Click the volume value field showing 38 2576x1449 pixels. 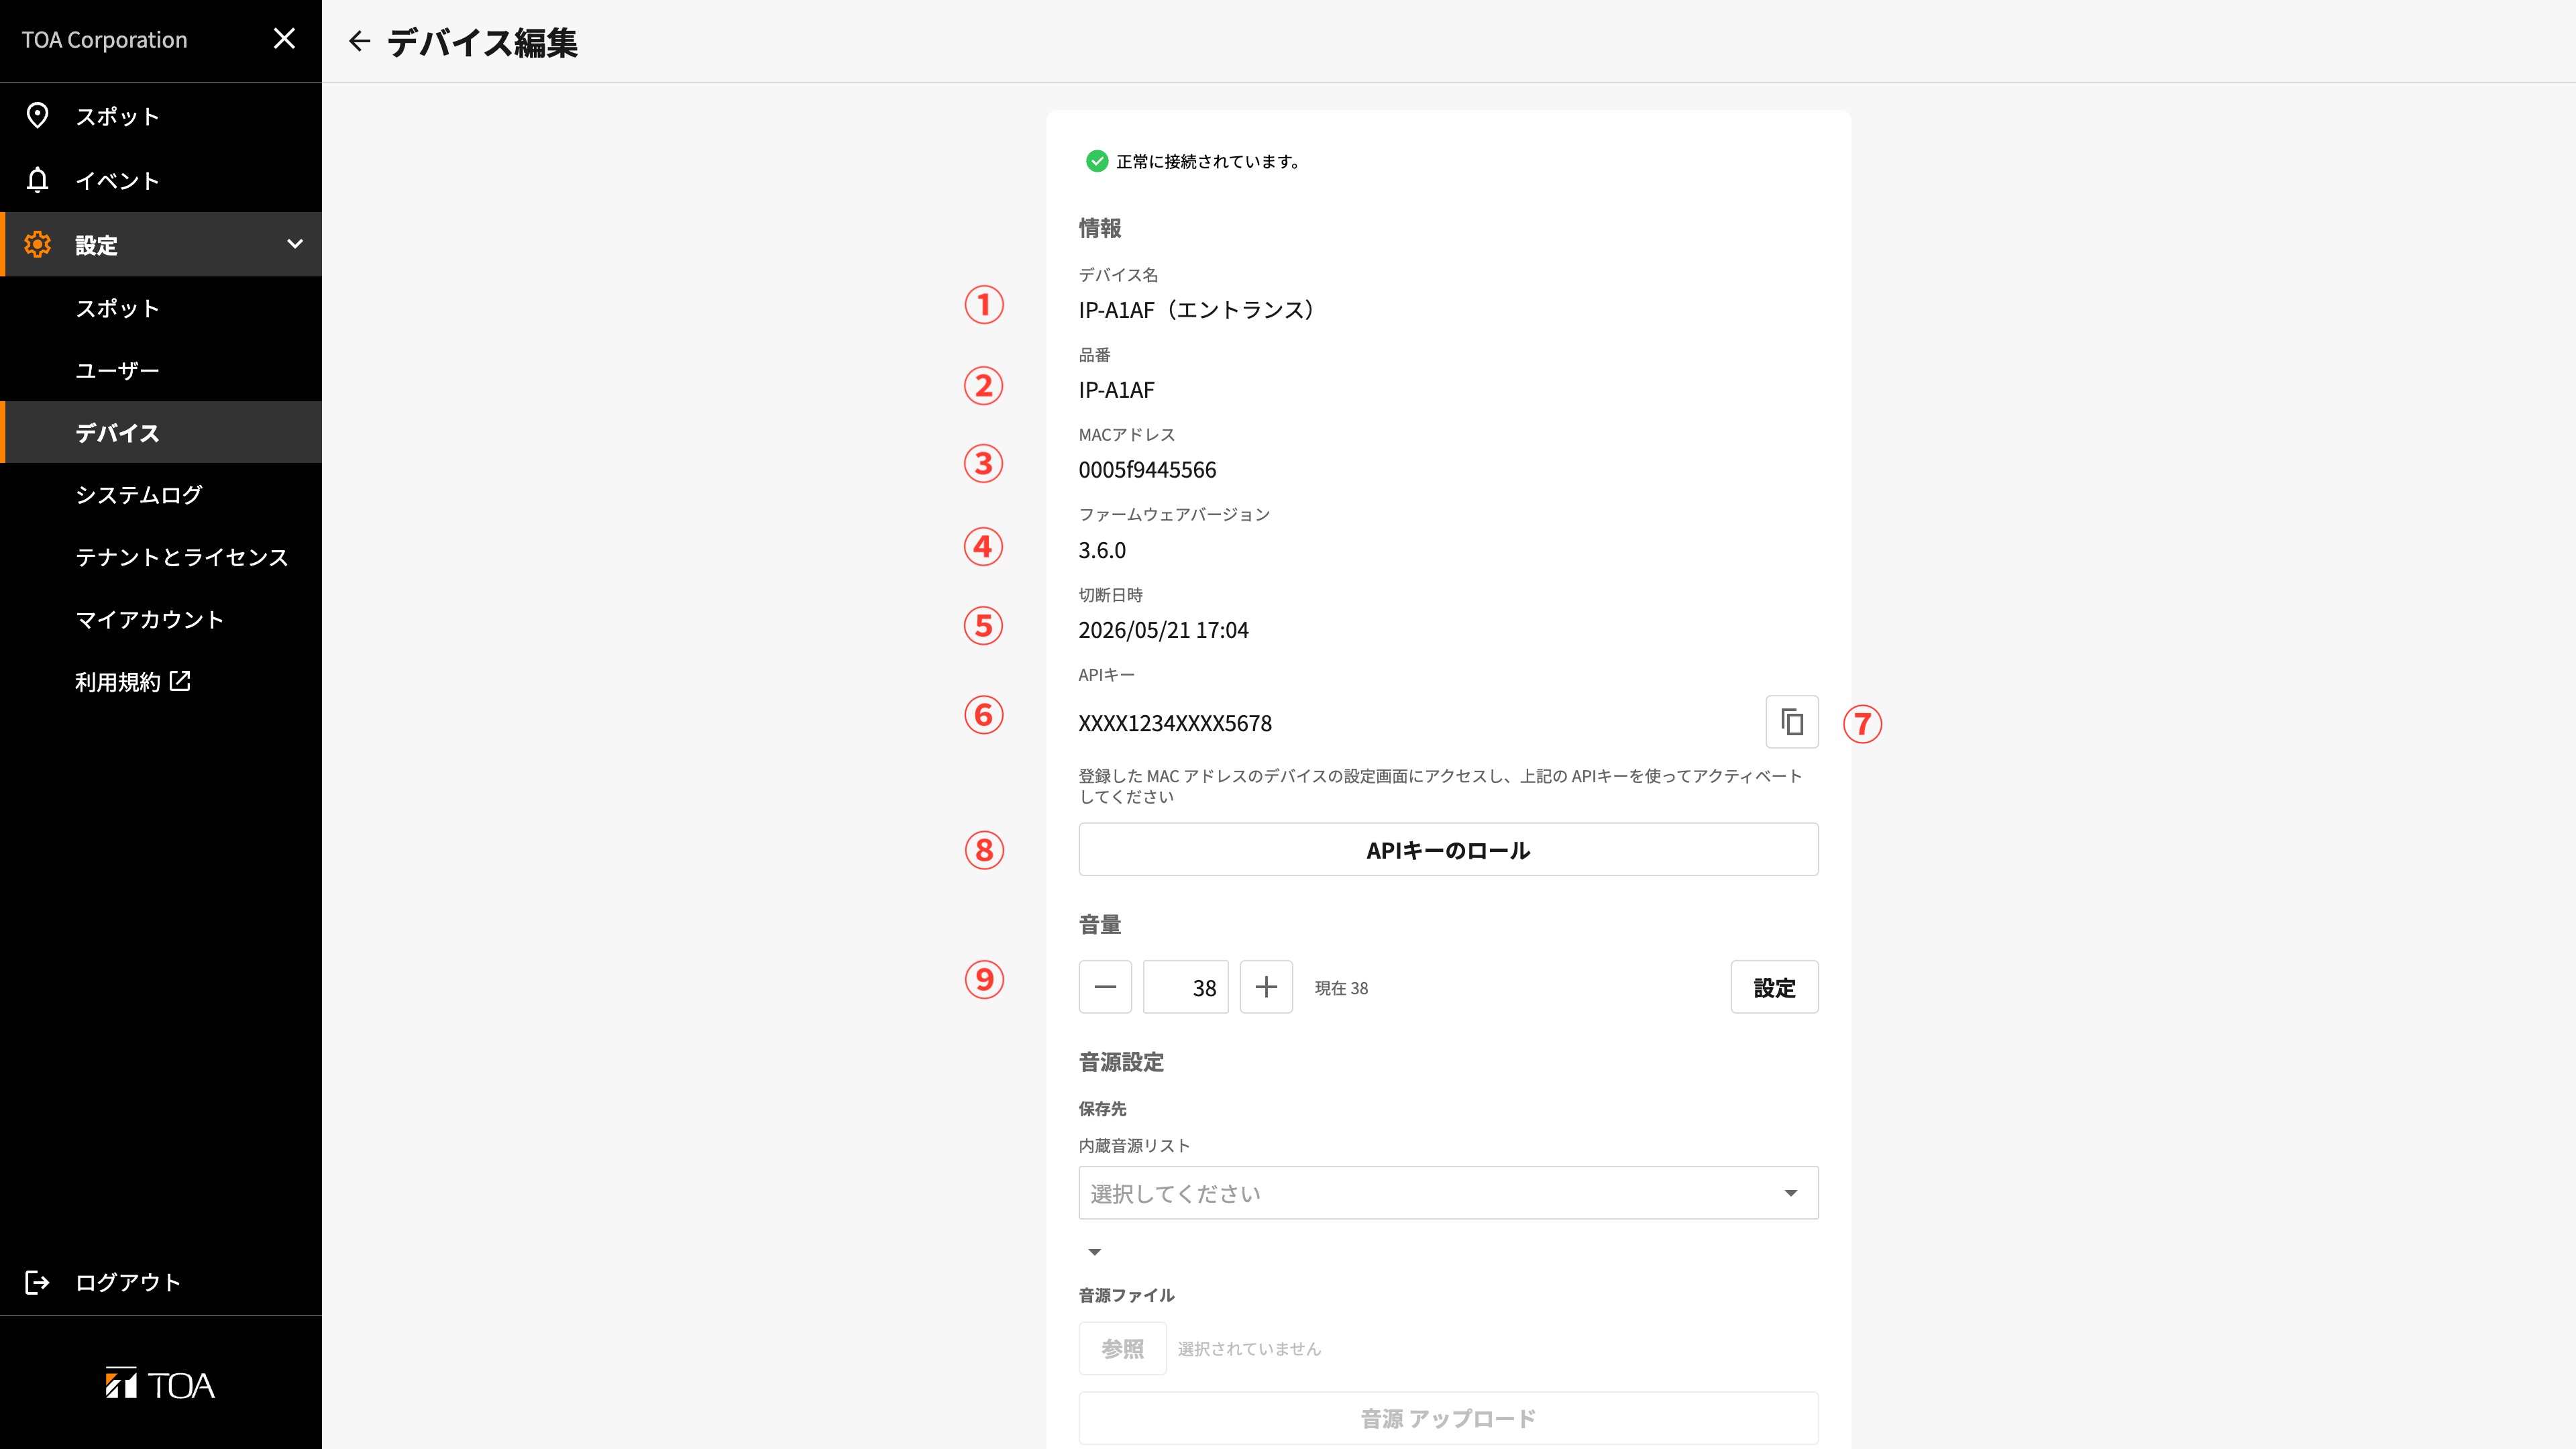click(x=1185, y=987)
